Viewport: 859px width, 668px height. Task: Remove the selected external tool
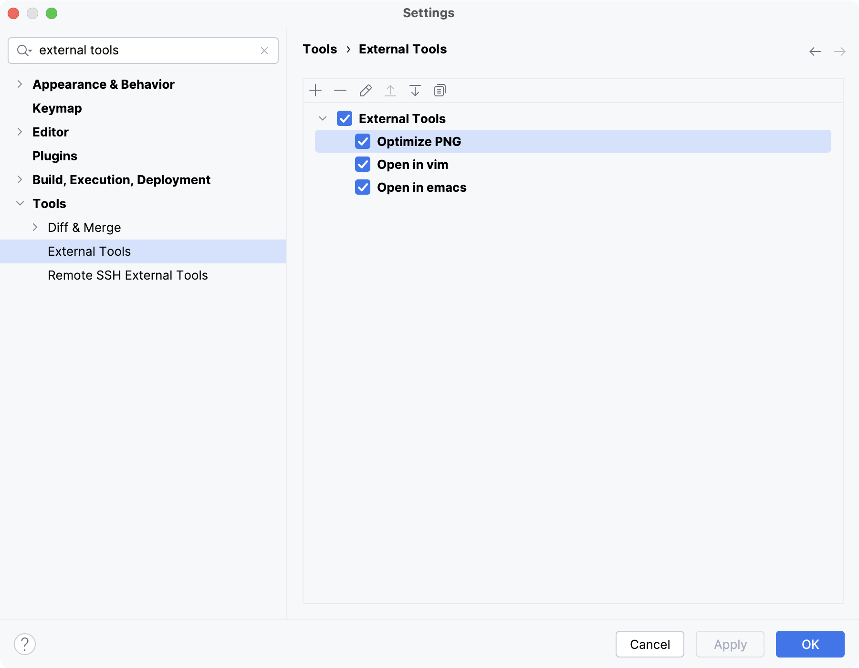tap(340, 90)
